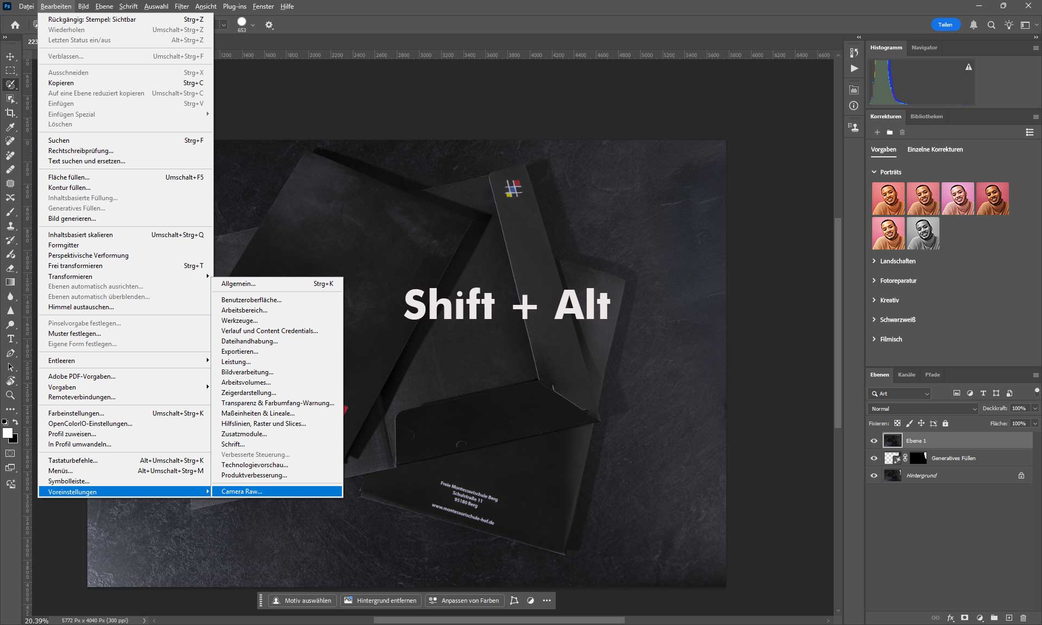Switch to the Navigator tab
The image size is (1042, 625).
[x=924, y=48]
